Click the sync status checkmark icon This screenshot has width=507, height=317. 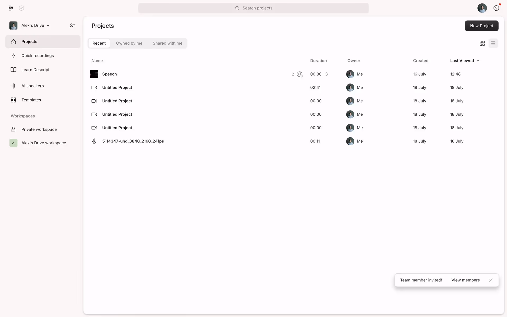tap(22, 8)
